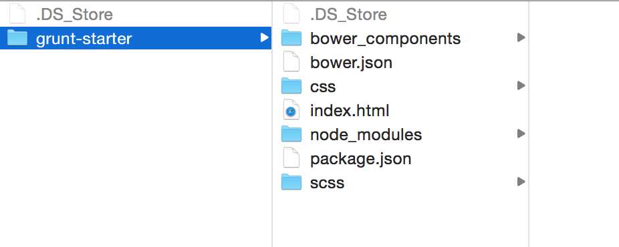This screenshot has height=247, width=619.
Task: Click the white arrow on grunt-starter row
Action: pos(264,38)
